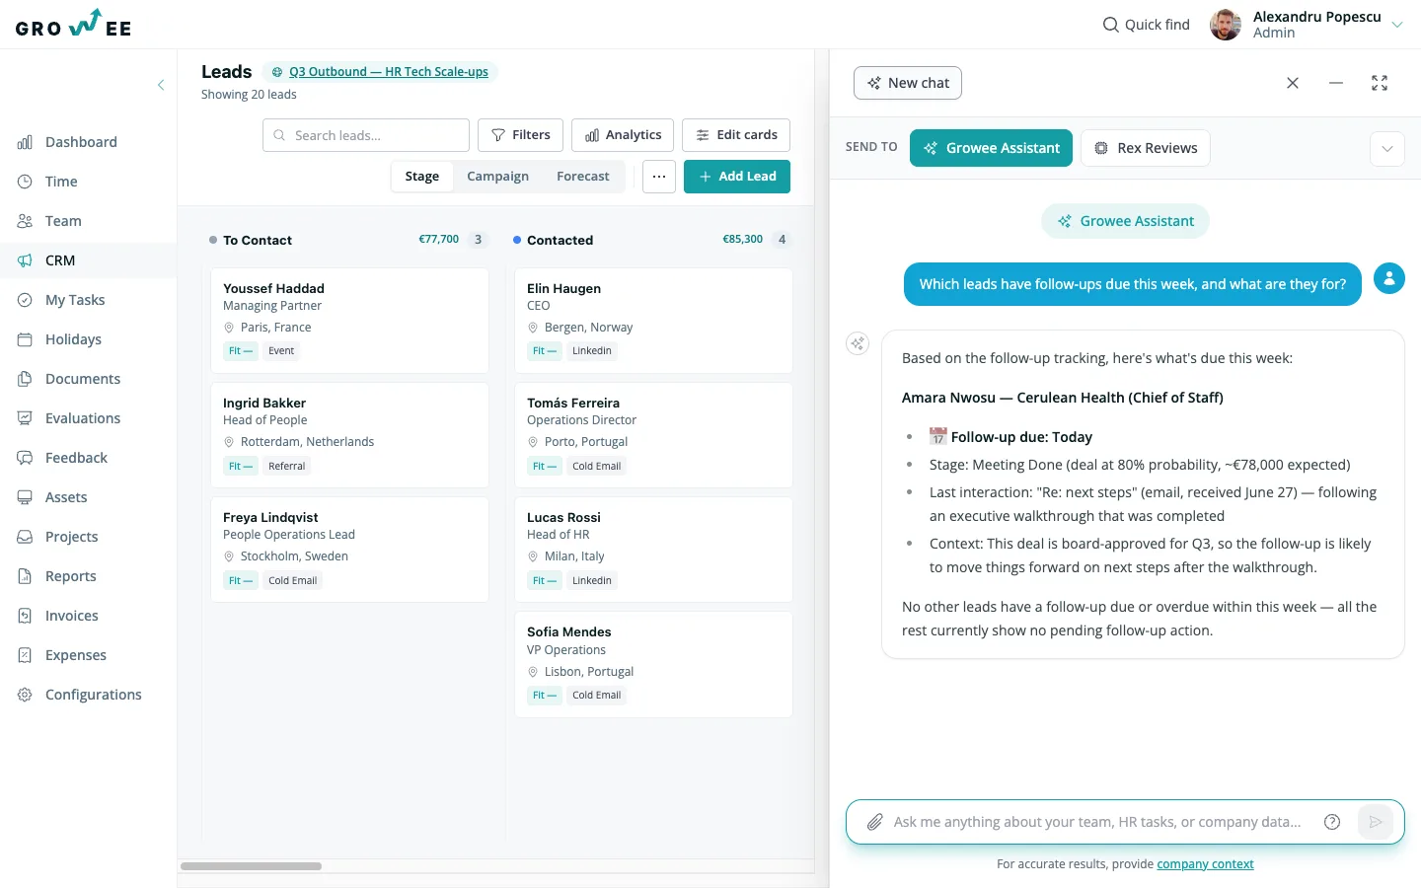The width and height of the screenshot is (1421, 888).
Task: Click the Contacted column header
Action: point(560,240)
